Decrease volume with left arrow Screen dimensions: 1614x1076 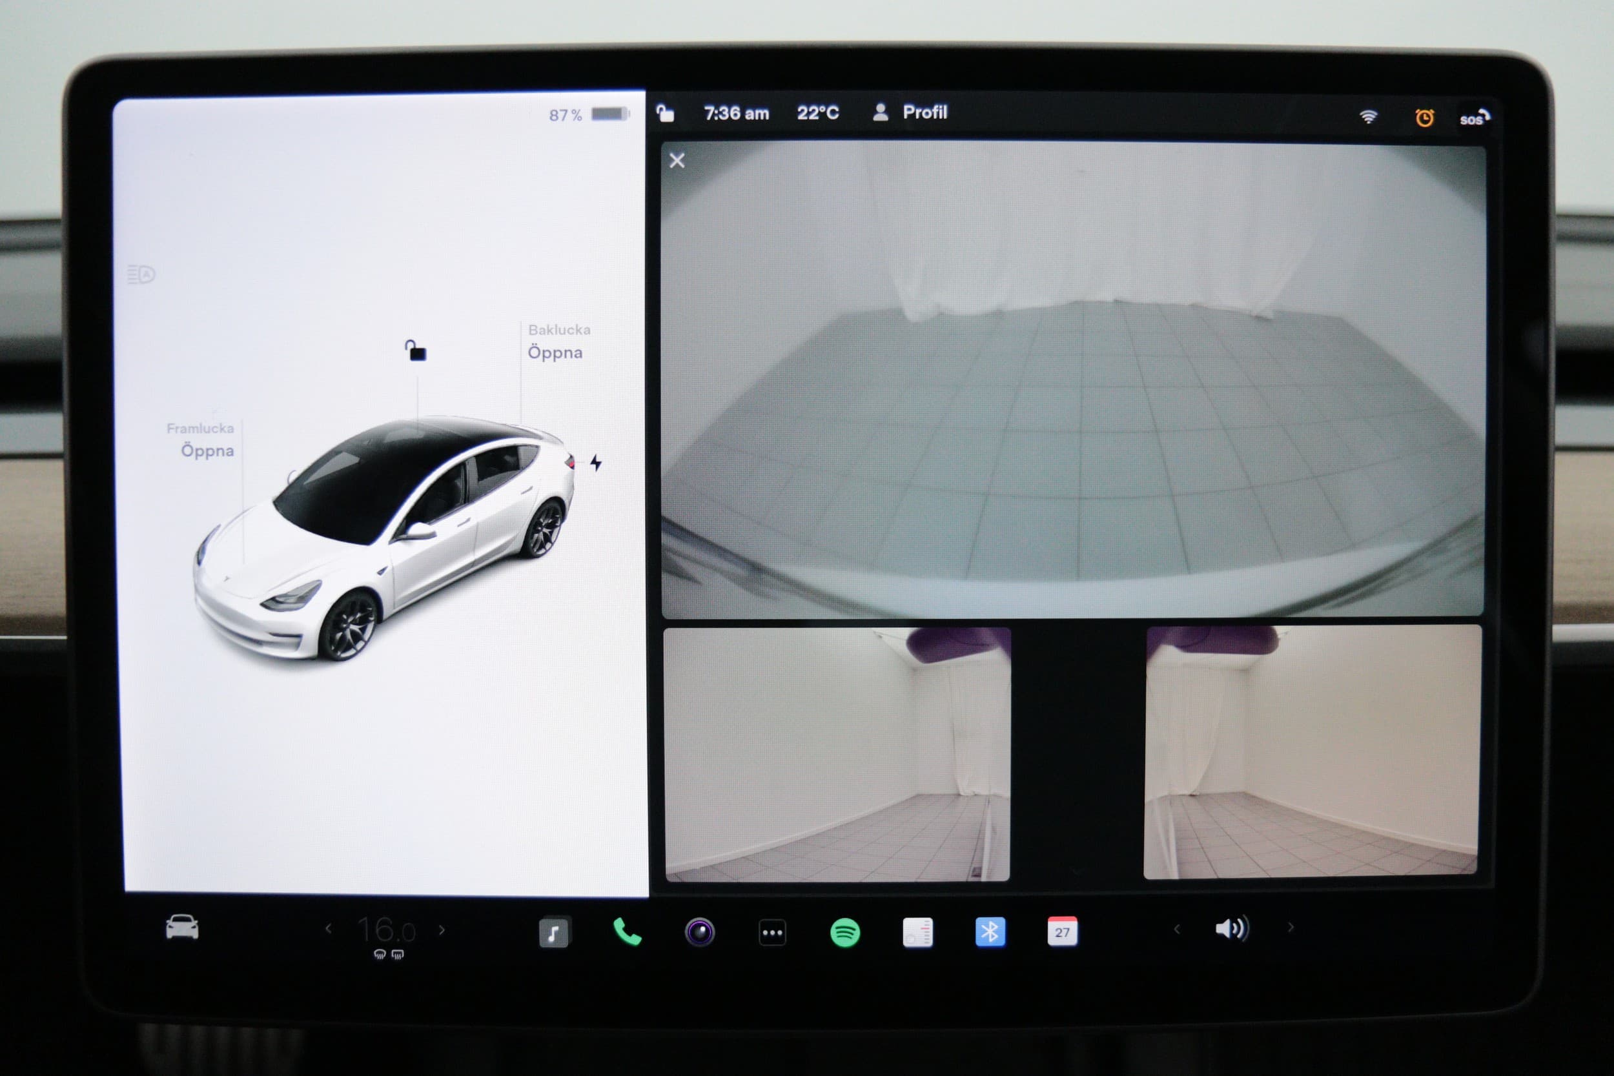coord(1178,928)
